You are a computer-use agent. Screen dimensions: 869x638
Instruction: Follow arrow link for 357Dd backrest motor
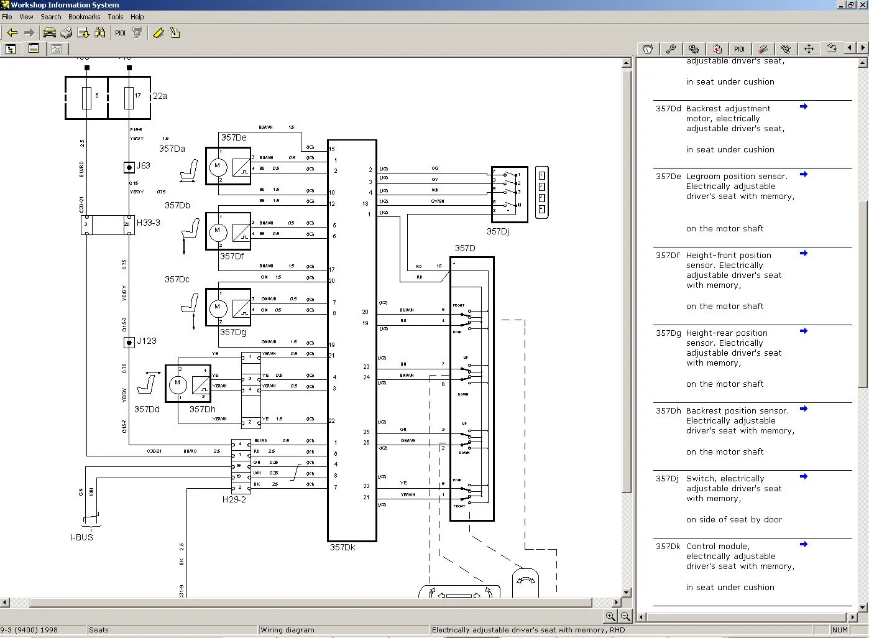pyautogui.click(x=803, y=107)
